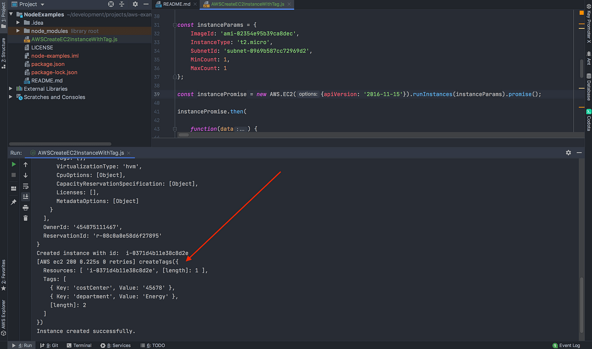The image size is (592, 349).
Task: Click 'Instance created successfully.' console line
Action: [86, 331]
